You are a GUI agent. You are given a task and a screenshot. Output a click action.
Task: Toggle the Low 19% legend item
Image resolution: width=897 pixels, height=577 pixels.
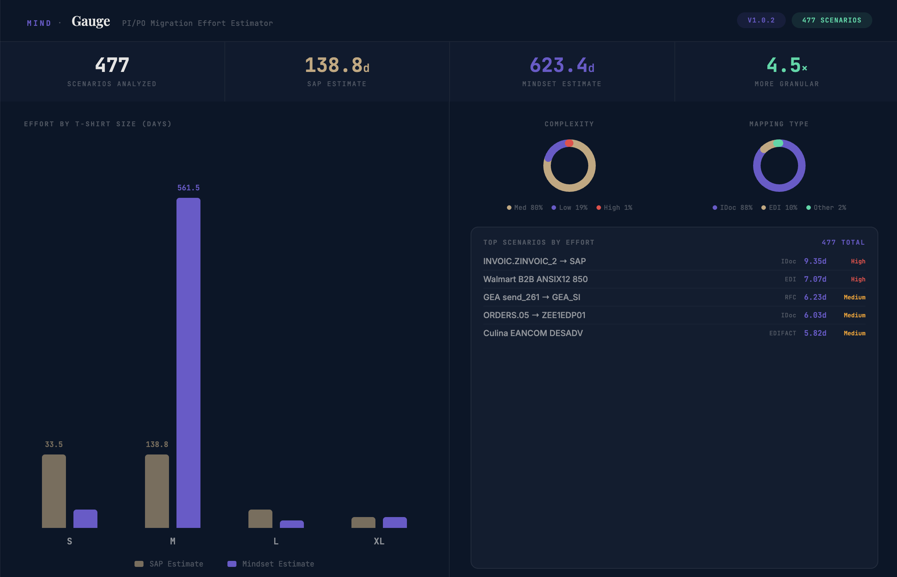[569, 208]
